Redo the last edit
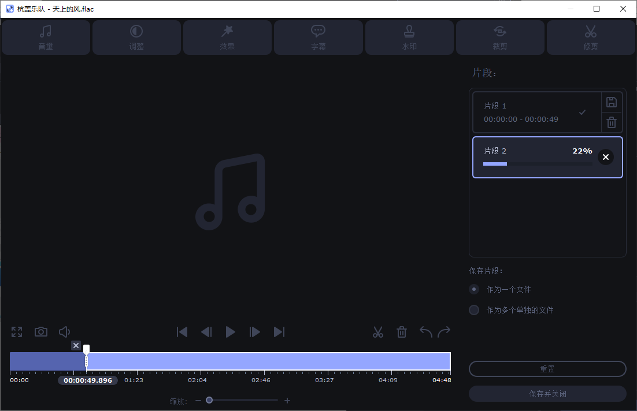 pyautogui.click(x=444, y=331)
